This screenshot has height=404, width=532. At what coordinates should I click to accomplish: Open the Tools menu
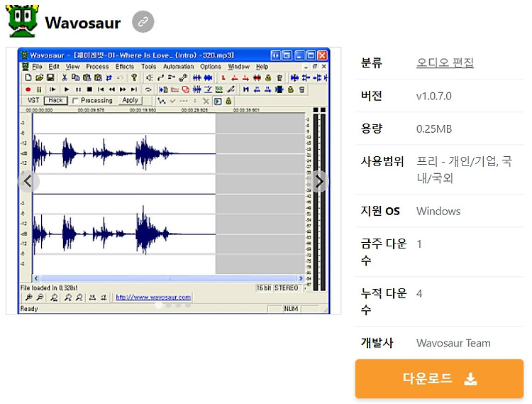point(149,67)
